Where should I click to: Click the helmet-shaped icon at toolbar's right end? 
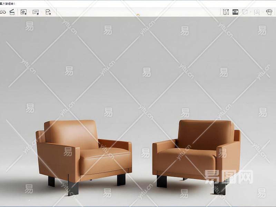click(x=269, y=12)
